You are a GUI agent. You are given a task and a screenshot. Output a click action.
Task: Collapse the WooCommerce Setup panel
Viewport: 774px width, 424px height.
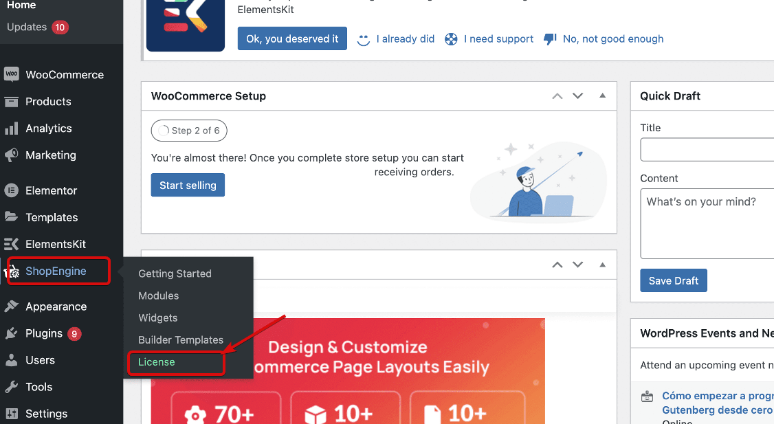click(603, 96)
